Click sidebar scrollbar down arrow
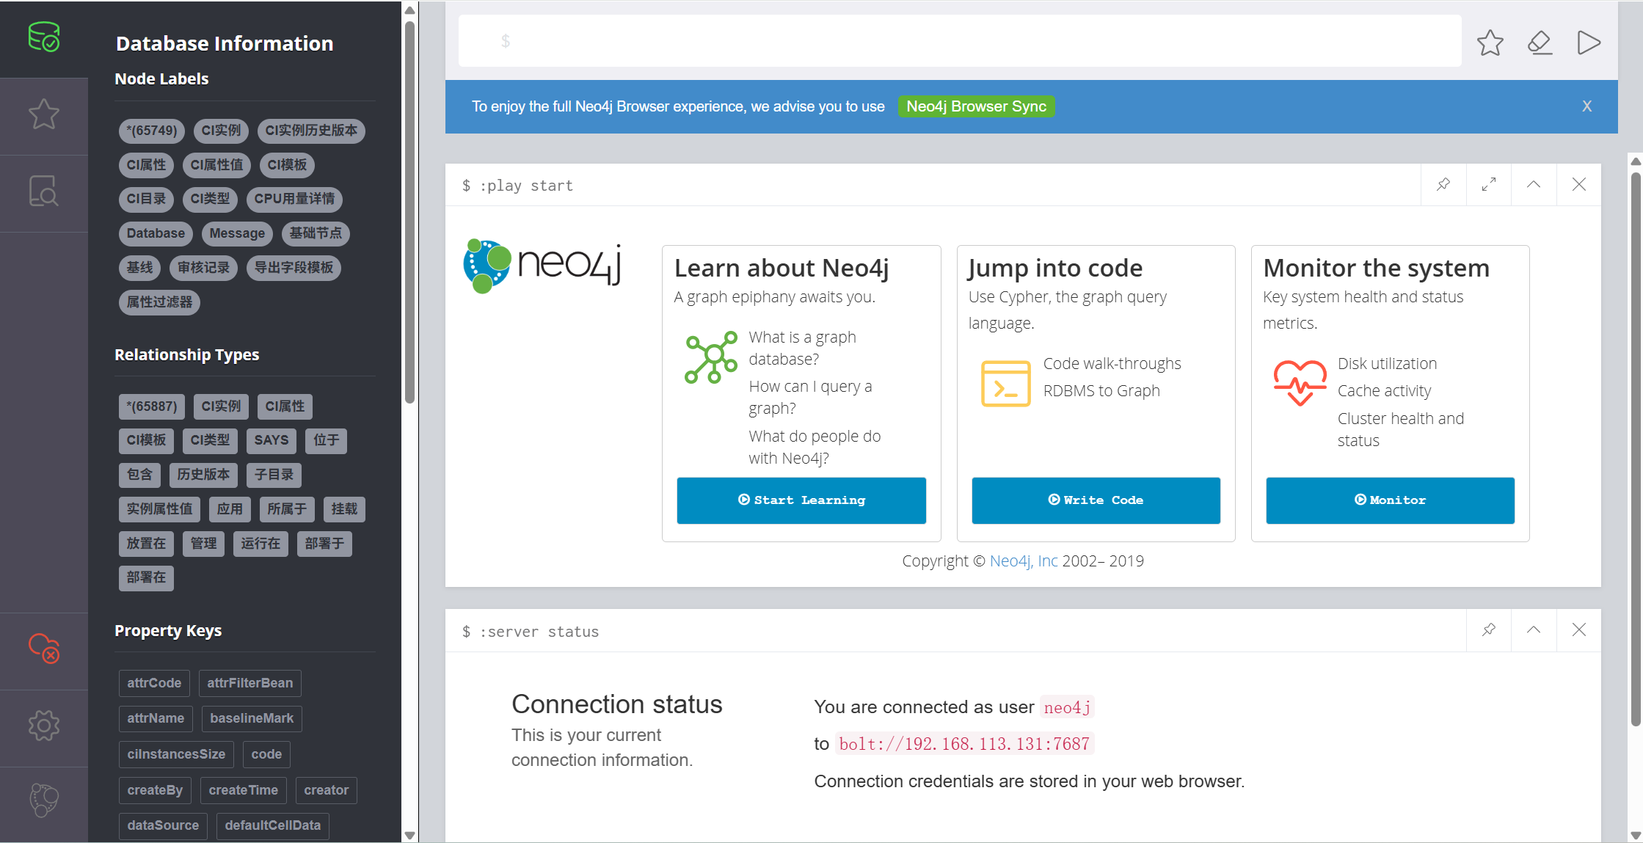The image size is (1643, 843). tap(410, 836)
